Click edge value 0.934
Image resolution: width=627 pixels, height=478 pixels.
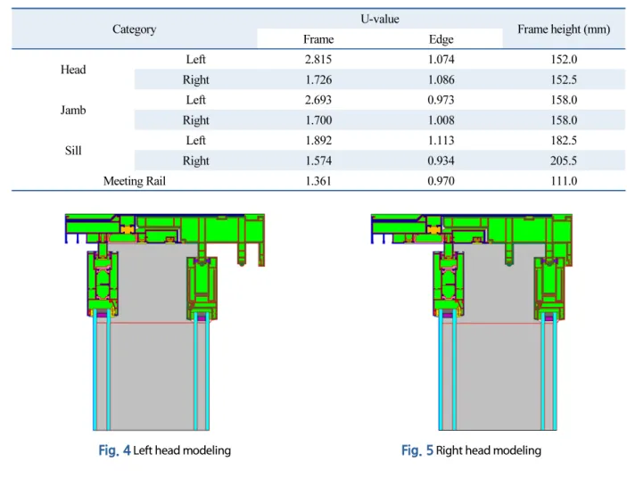(x=441, y=161)
